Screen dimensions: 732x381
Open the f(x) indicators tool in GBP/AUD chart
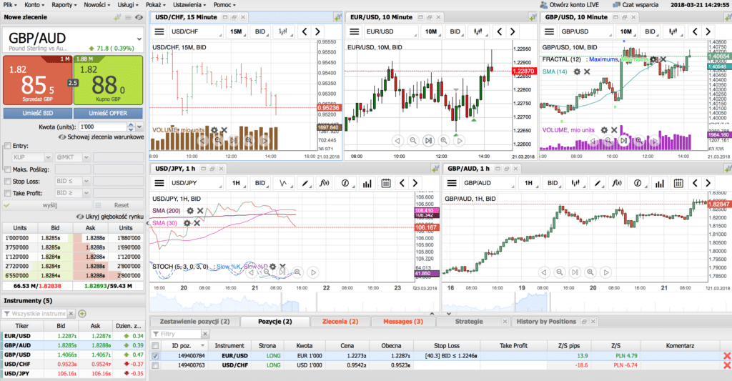[616, 183]
